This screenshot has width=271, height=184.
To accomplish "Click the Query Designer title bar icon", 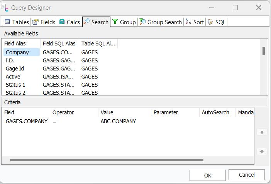I will pyautogui.click(x=5, y=7).
